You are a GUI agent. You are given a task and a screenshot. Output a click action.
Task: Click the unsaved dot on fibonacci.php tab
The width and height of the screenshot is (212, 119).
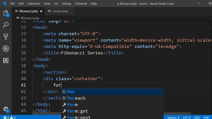point(41,11)
